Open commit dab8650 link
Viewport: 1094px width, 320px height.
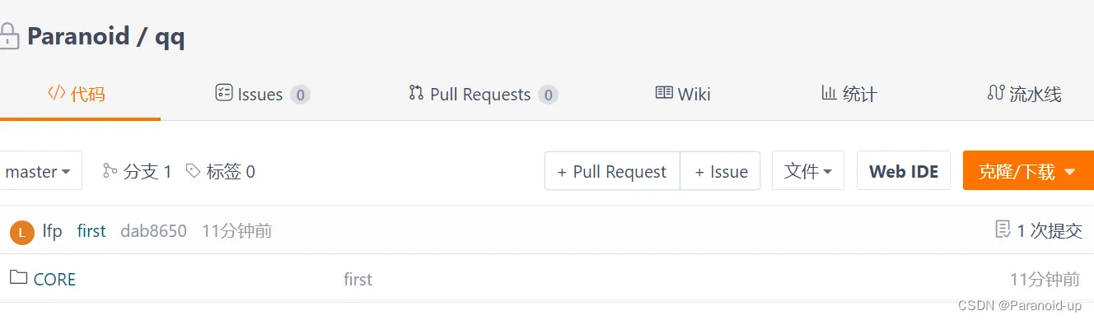click(x=154, y=231)
